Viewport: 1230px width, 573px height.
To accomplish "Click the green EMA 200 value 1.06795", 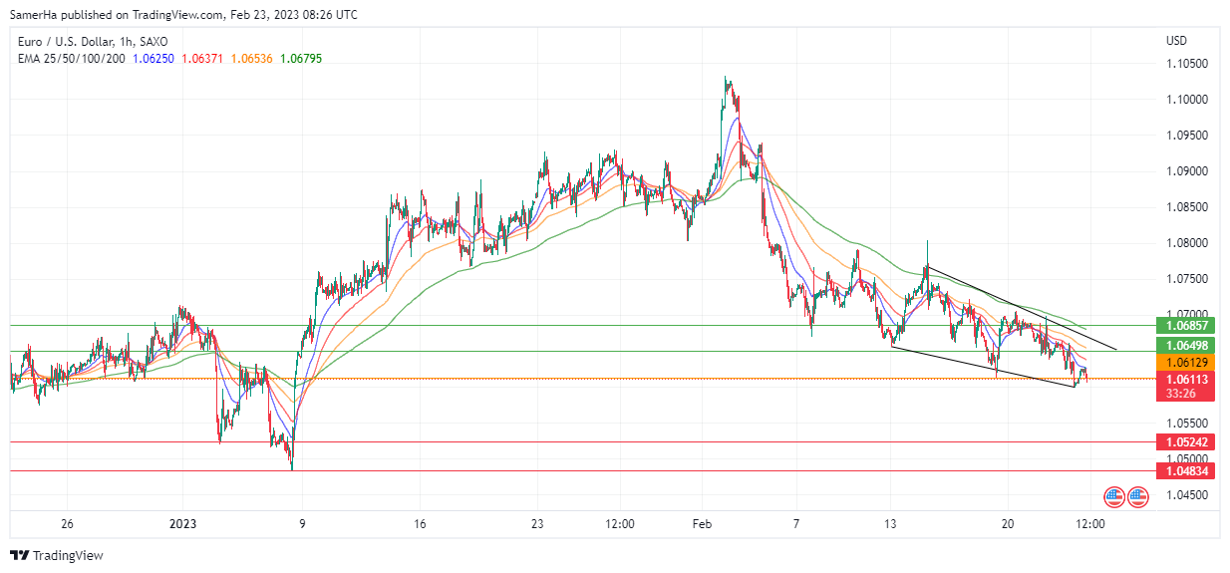I will point(301,59).
